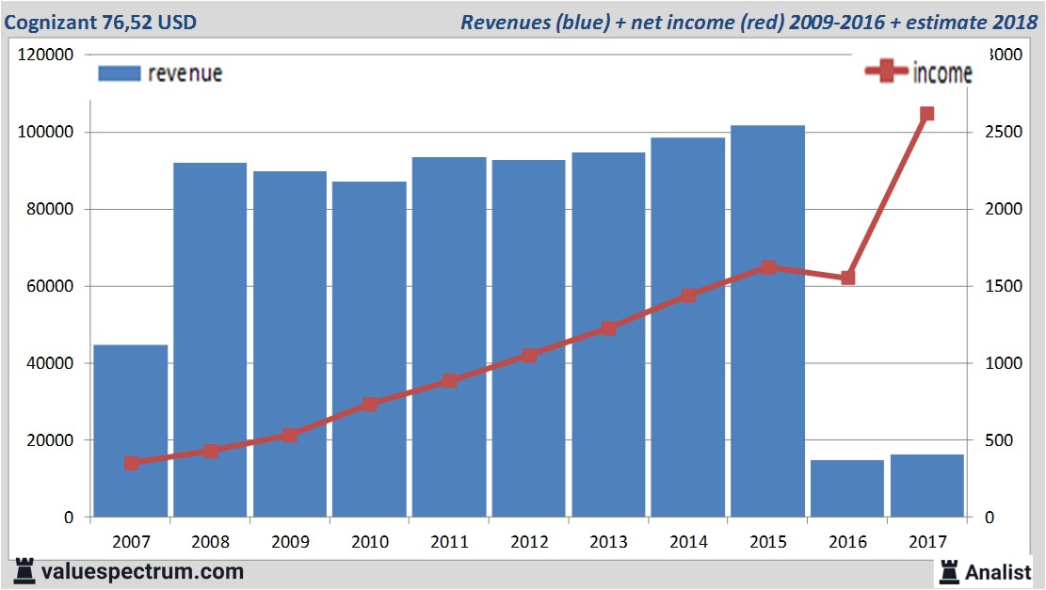1046x590 pixels.
Task: Click the 2010 income data point
Action: click(370, 404)
